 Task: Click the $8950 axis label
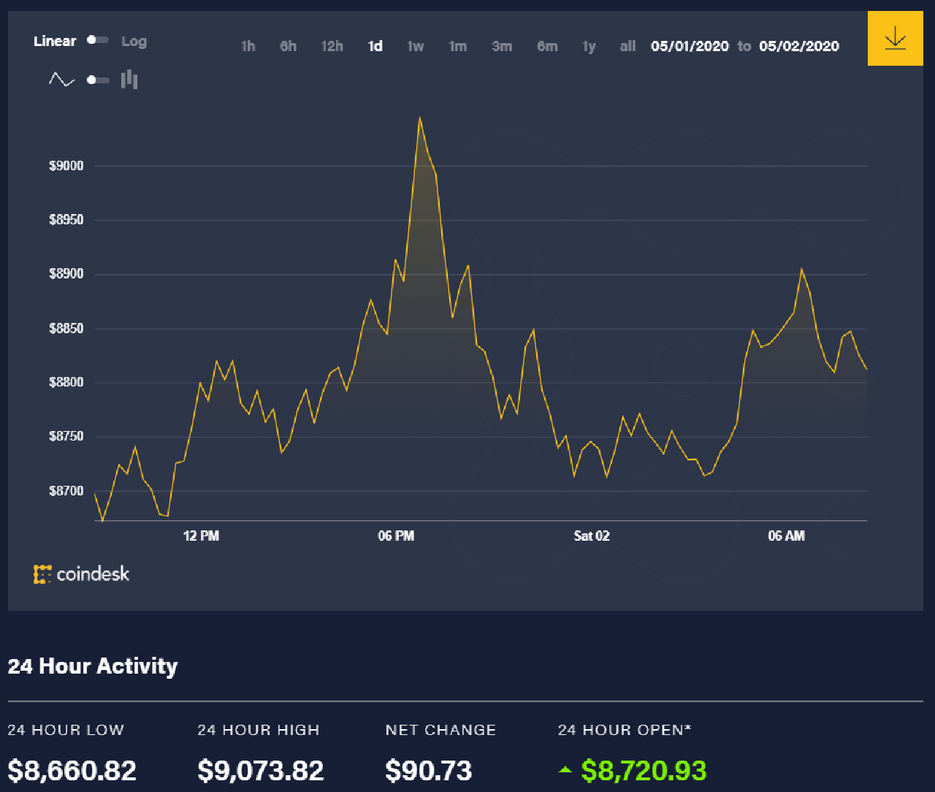click(x=66, y=220)
